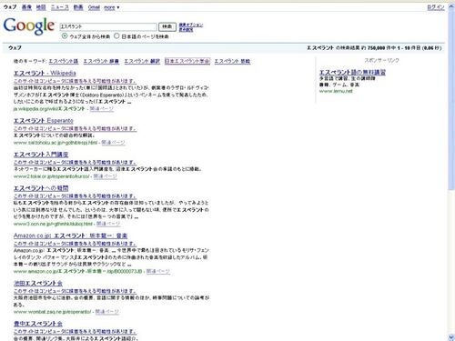Open the エスペラント - Wikipedia result
The height and width of the screenshot is (341, 455).
(45, 73)
